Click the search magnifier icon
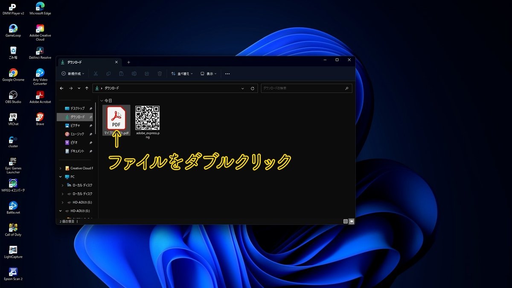The height and width of the screenshot is (288, 512). click(346, 88)
